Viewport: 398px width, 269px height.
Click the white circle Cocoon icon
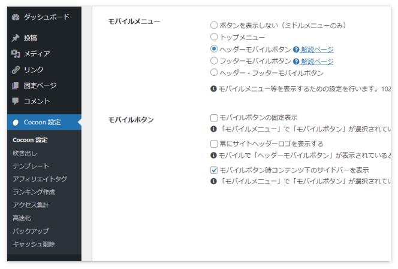pyautogui.click(x=16, y=123)
